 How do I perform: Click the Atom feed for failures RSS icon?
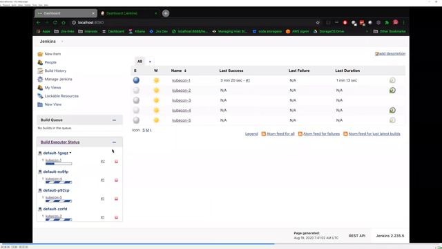pyautogui.click(x=300, y=133)
